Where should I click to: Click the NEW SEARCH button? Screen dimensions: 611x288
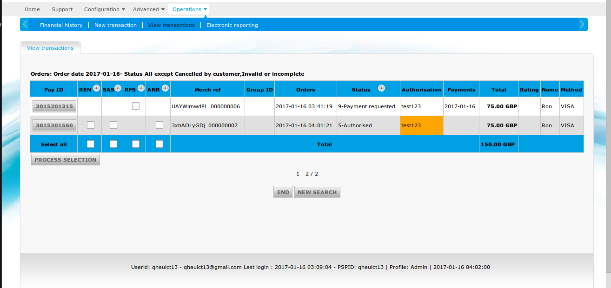pyautogui.click(x=317, y=192)
